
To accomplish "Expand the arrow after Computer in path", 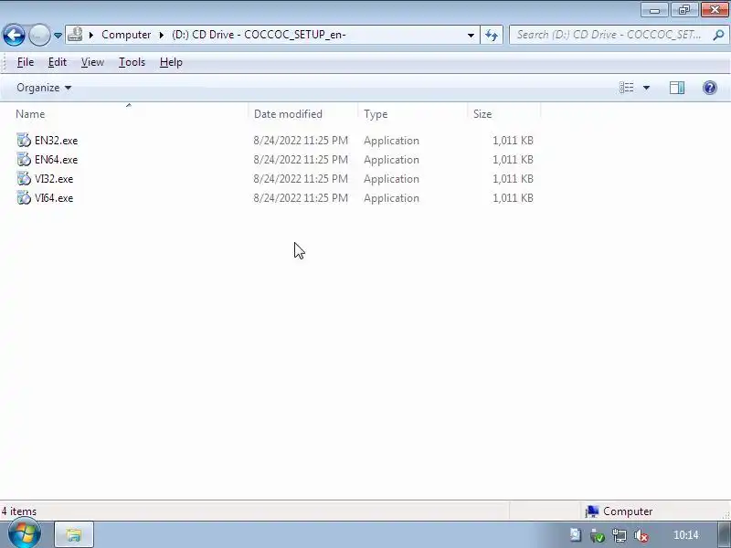I will tap(162, 35).
